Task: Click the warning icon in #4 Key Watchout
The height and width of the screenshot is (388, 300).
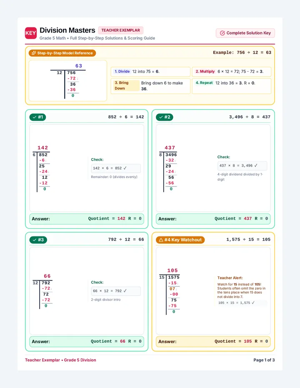Action: pyautogui.click(x=161, y=240)
